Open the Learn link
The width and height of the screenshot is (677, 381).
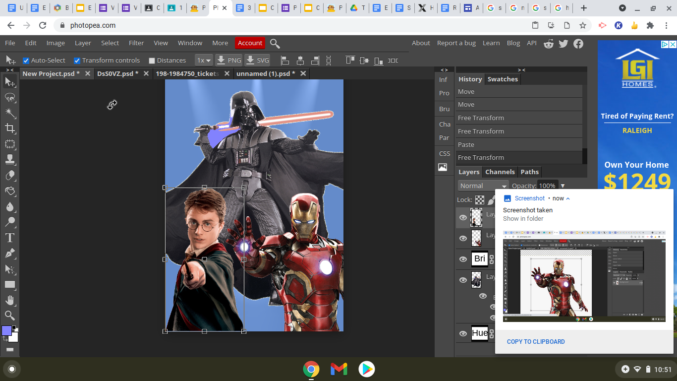point(491,43)
